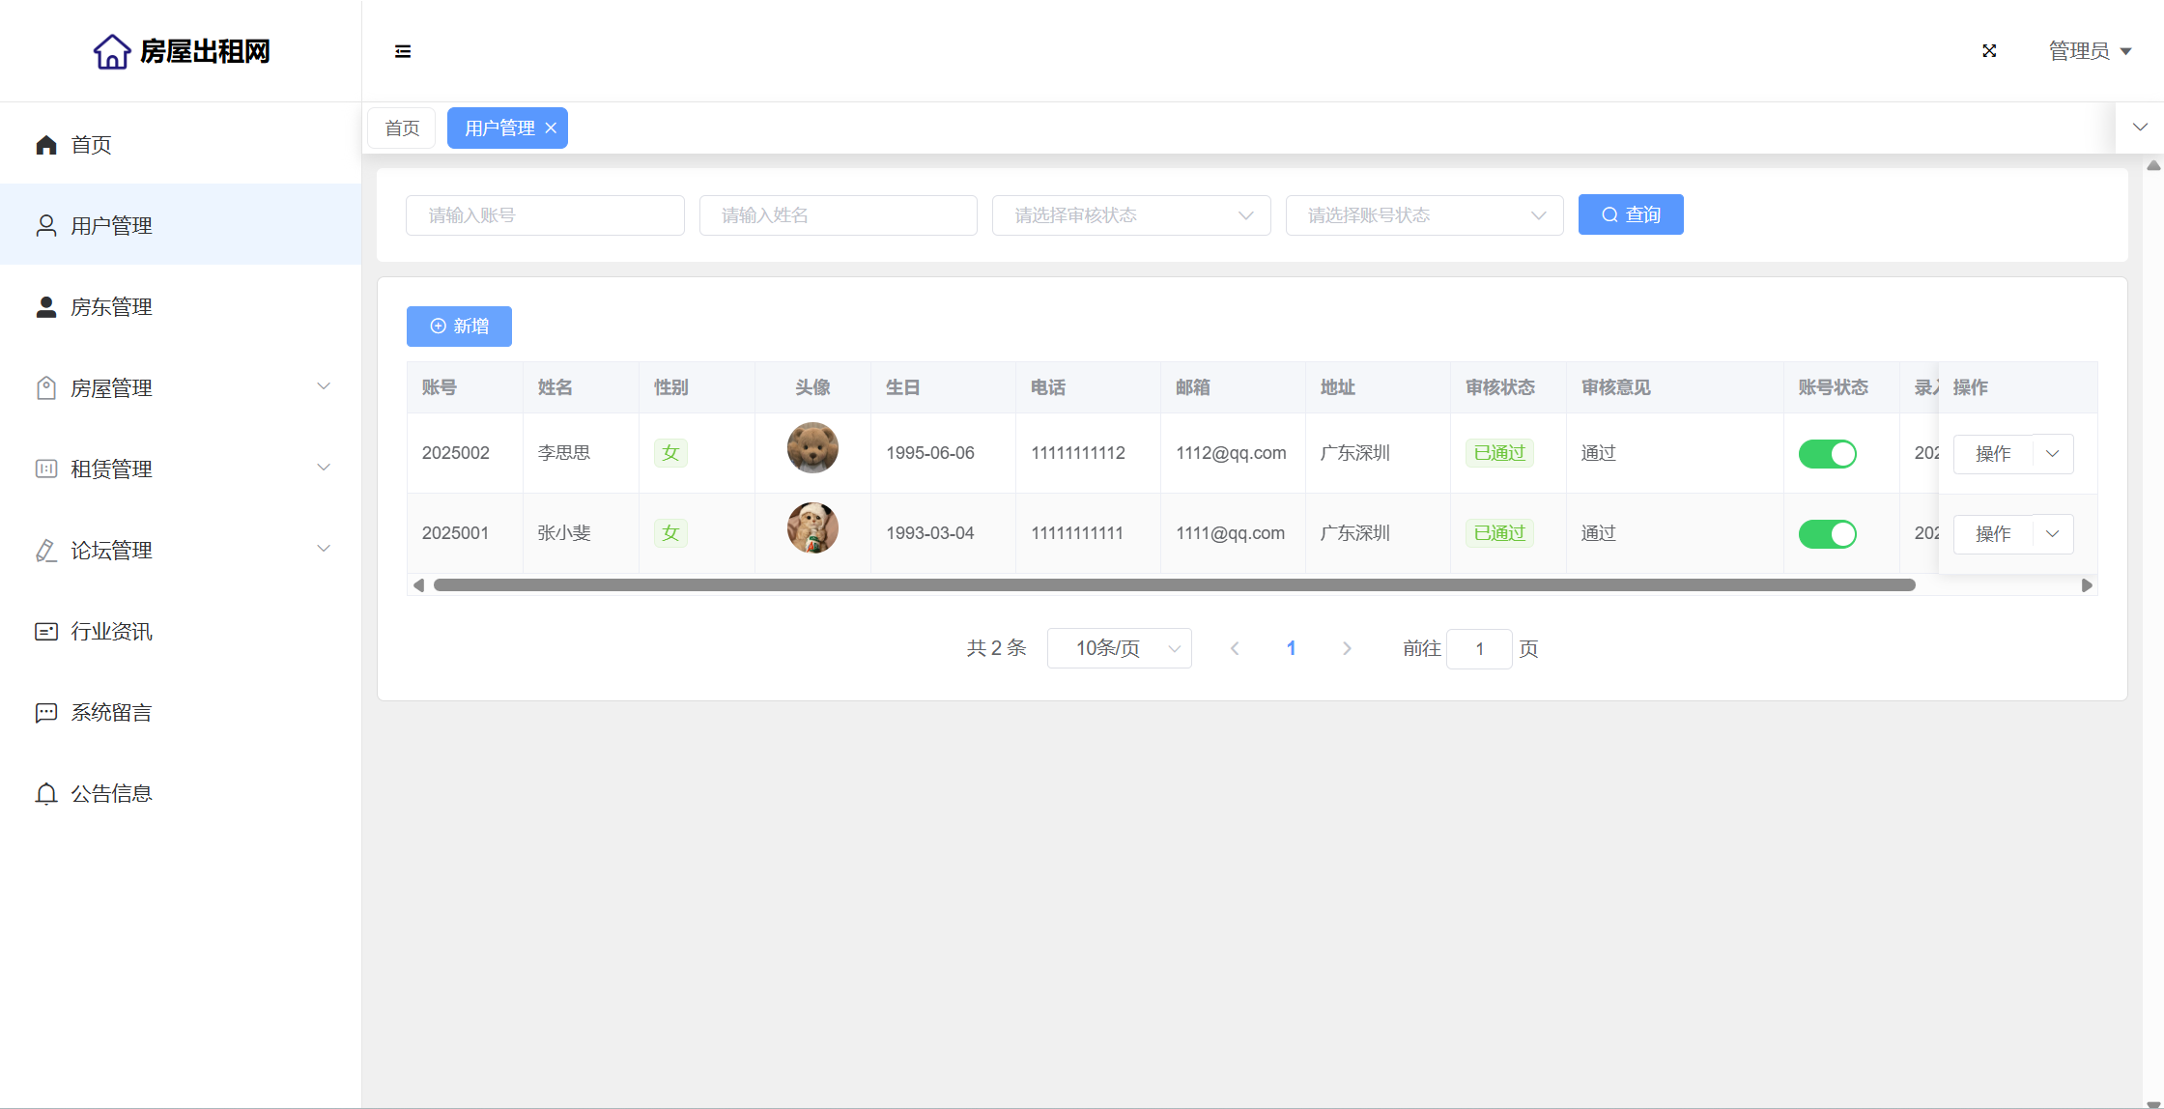Viewport: 2164px width, 1109px height.
Task: Toggle account status for 张小斐
Action: pyautogui.click(x=1827, y=534)
